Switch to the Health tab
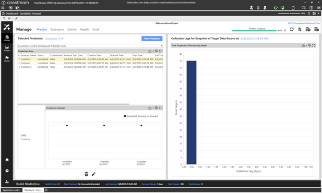The image size is (322, 193). tap(85, 30)
